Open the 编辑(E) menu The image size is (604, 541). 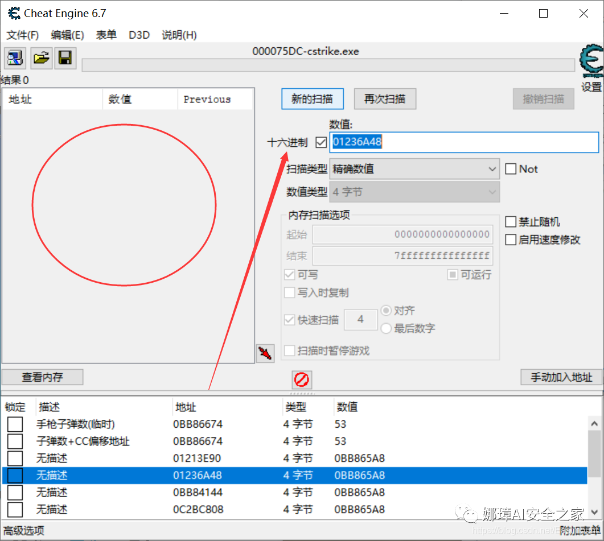[67, 35]
